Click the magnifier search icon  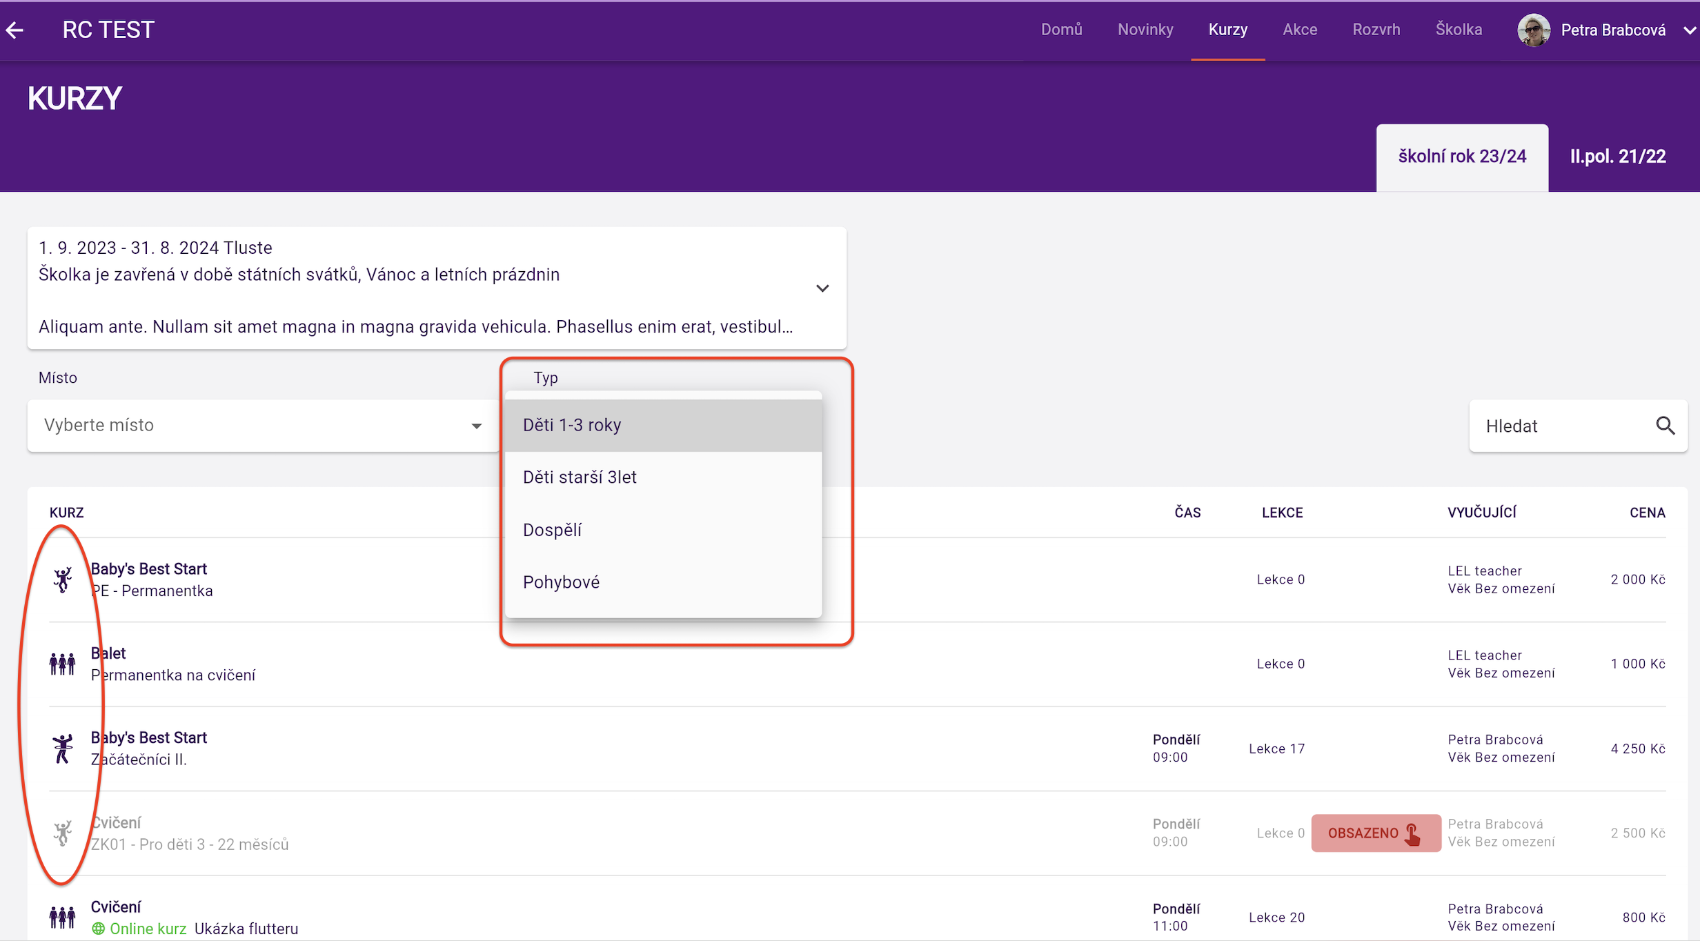point(1665,426)
